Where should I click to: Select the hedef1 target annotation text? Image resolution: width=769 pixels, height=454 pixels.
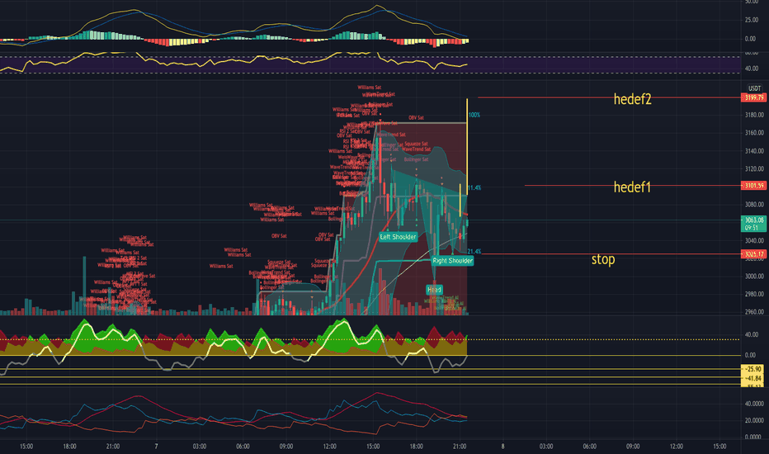coord(632,187)
